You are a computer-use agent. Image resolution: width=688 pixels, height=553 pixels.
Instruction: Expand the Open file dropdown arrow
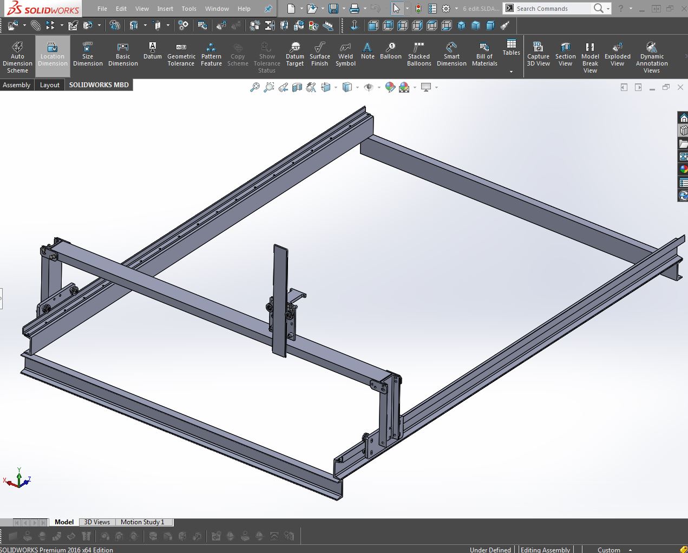[323, 9]
